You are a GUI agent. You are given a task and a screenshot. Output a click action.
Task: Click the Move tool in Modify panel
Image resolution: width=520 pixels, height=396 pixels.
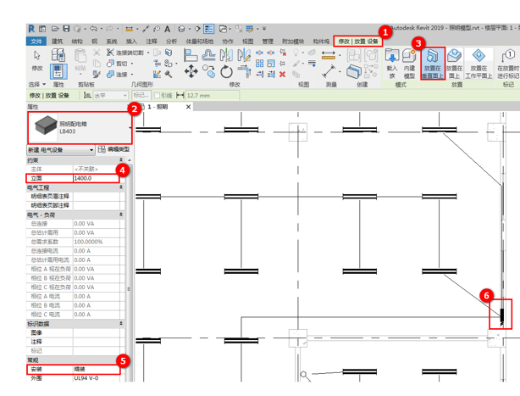[x=191, y=72]
